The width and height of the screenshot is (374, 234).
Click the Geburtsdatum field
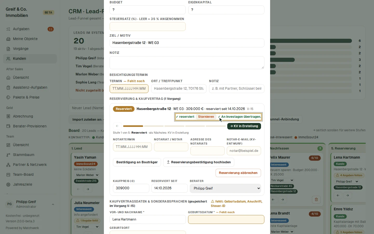pyautogui.click(x=226, y=219)
